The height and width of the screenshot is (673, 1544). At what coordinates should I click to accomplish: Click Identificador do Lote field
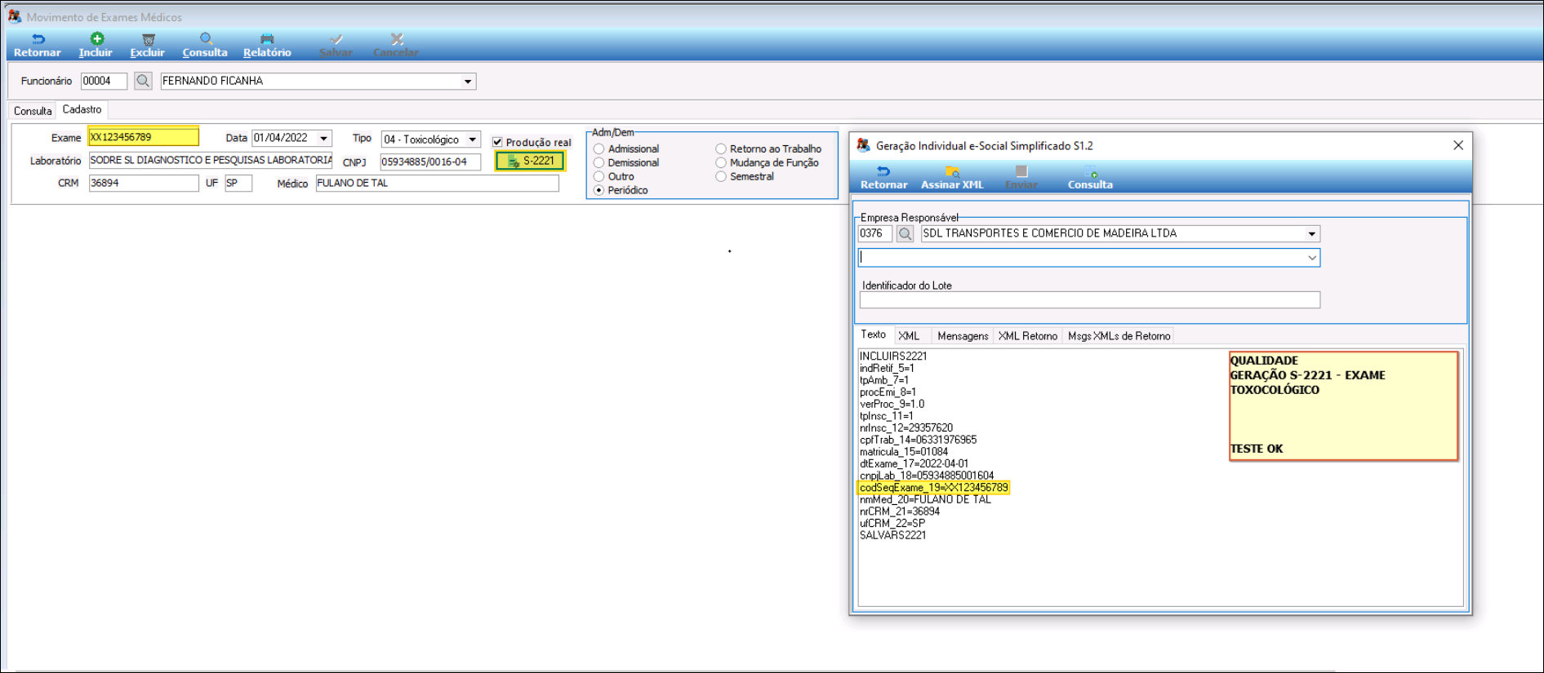tap(1089, 300)
